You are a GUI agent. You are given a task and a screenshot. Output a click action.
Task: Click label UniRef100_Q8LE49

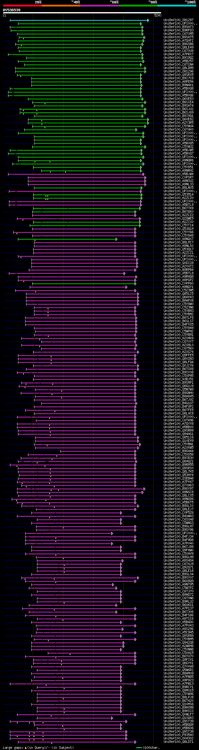[178, 48]
